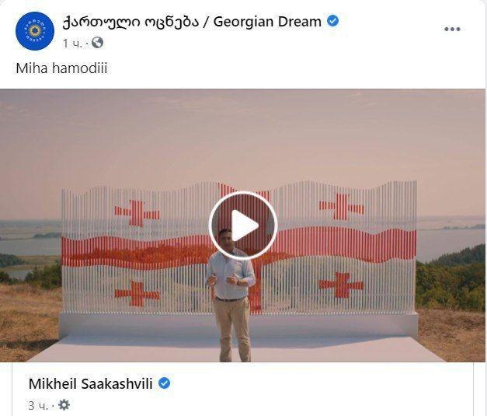
Task: Open the ქართული ოცნება / Georgian Dream page
Action: pyautogui.click(x=192, y=22)
